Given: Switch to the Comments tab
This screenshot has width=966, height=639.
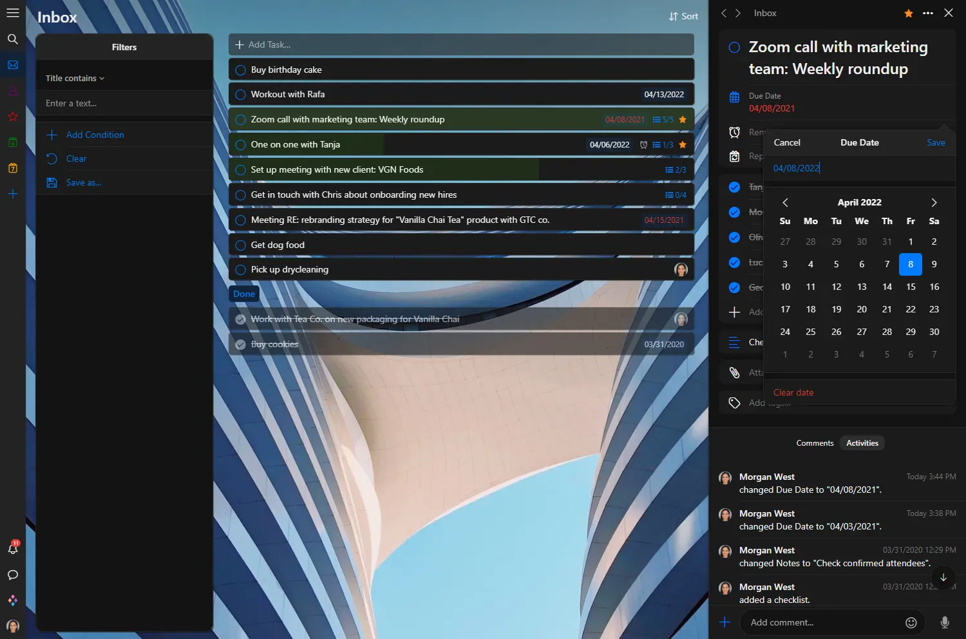Looking at the screenshot, I should (815, 443).
